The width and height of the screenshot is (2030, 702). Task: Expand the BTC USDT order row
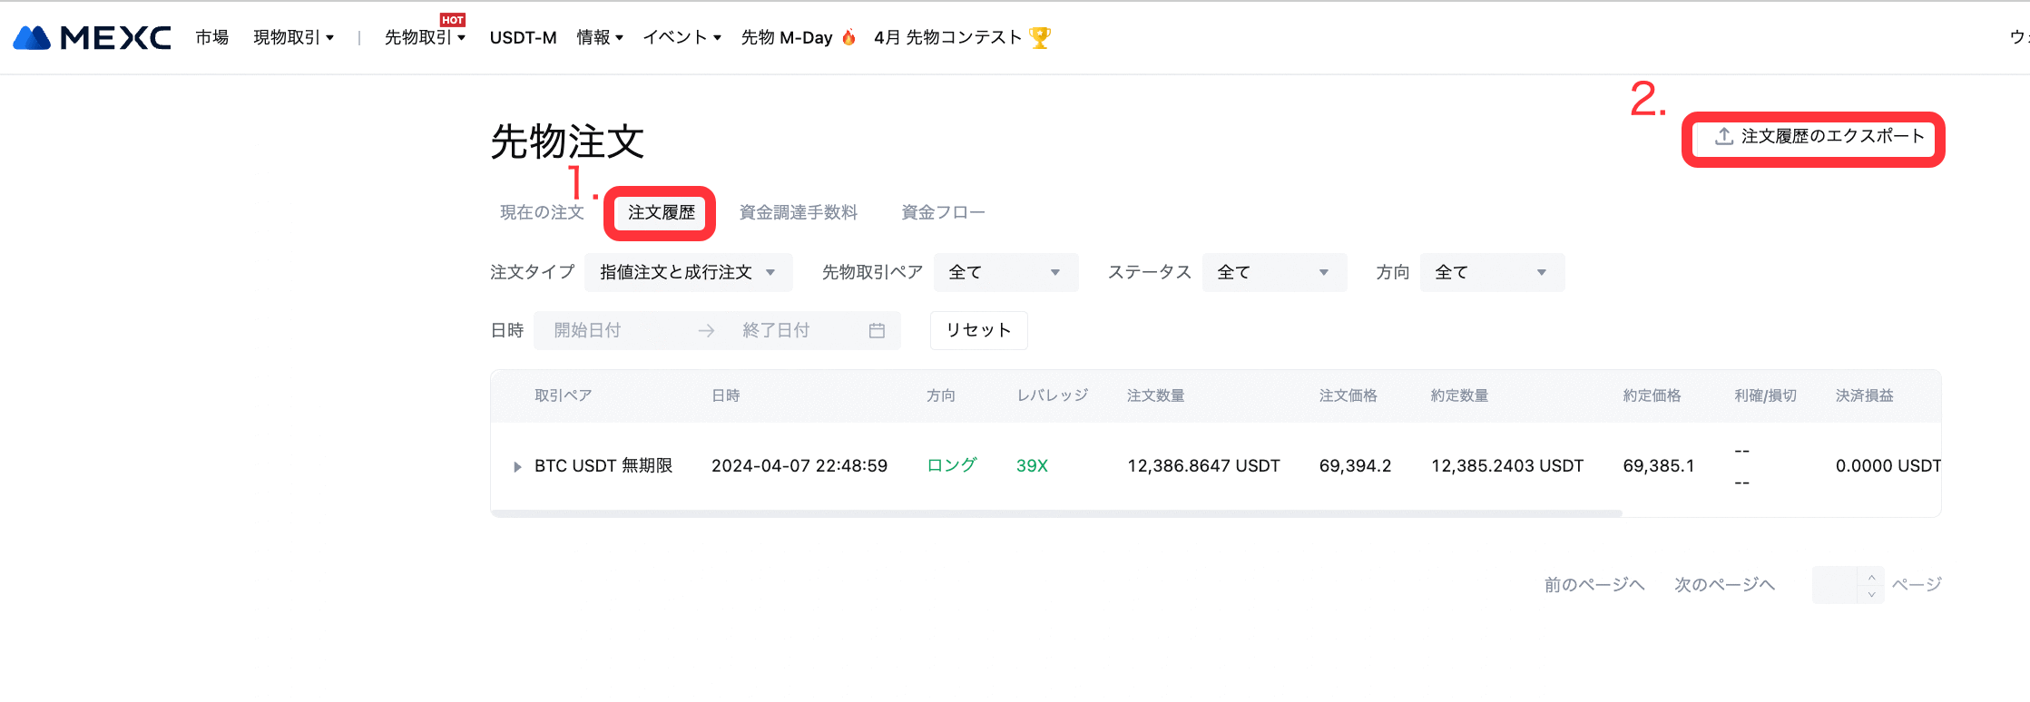tap(517, 467)
